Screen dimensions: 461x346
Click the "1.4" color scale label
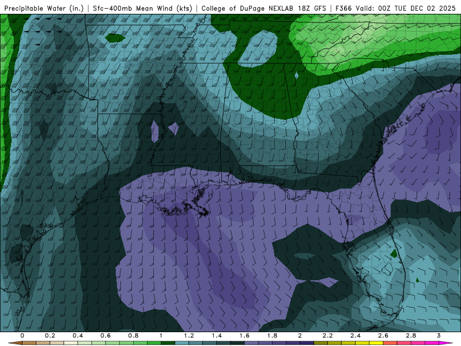click(x=217, y=336)
